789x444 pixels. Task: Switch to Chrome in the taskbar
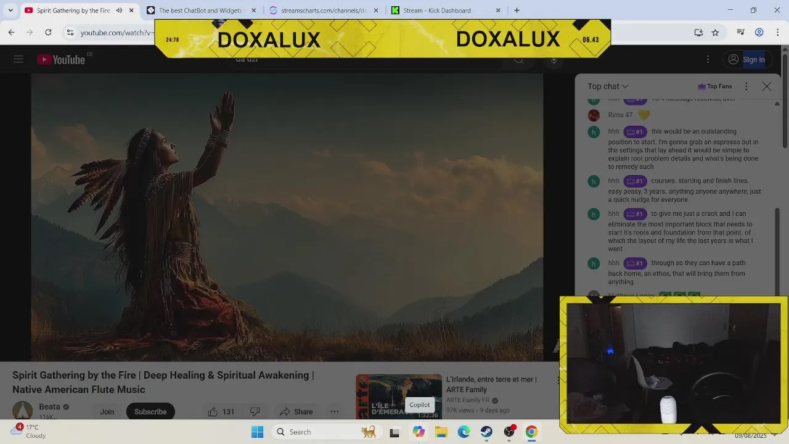[x=531, y=432]
